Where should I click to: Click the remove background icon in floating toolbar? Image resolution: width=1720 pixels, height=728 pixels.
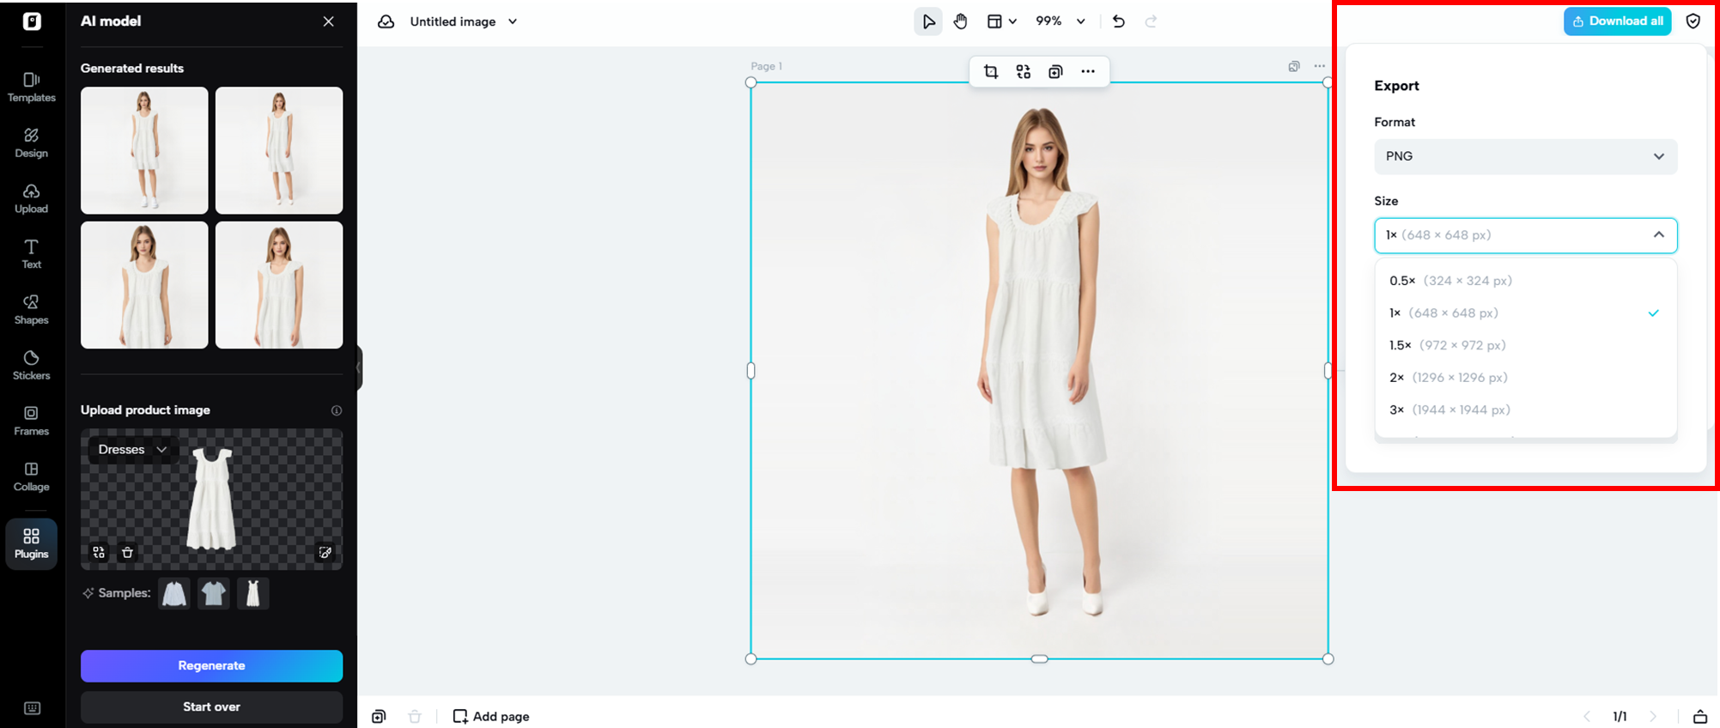coord(1024,72)
